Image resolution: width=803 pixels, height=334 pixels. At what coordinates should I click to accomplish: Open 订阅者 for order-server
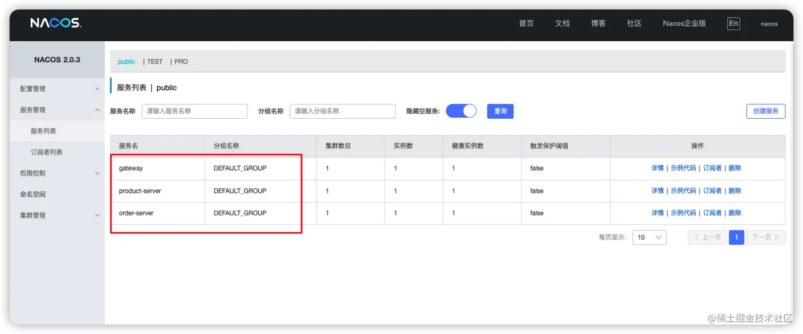pyautogui.click(x=713, y=213)
